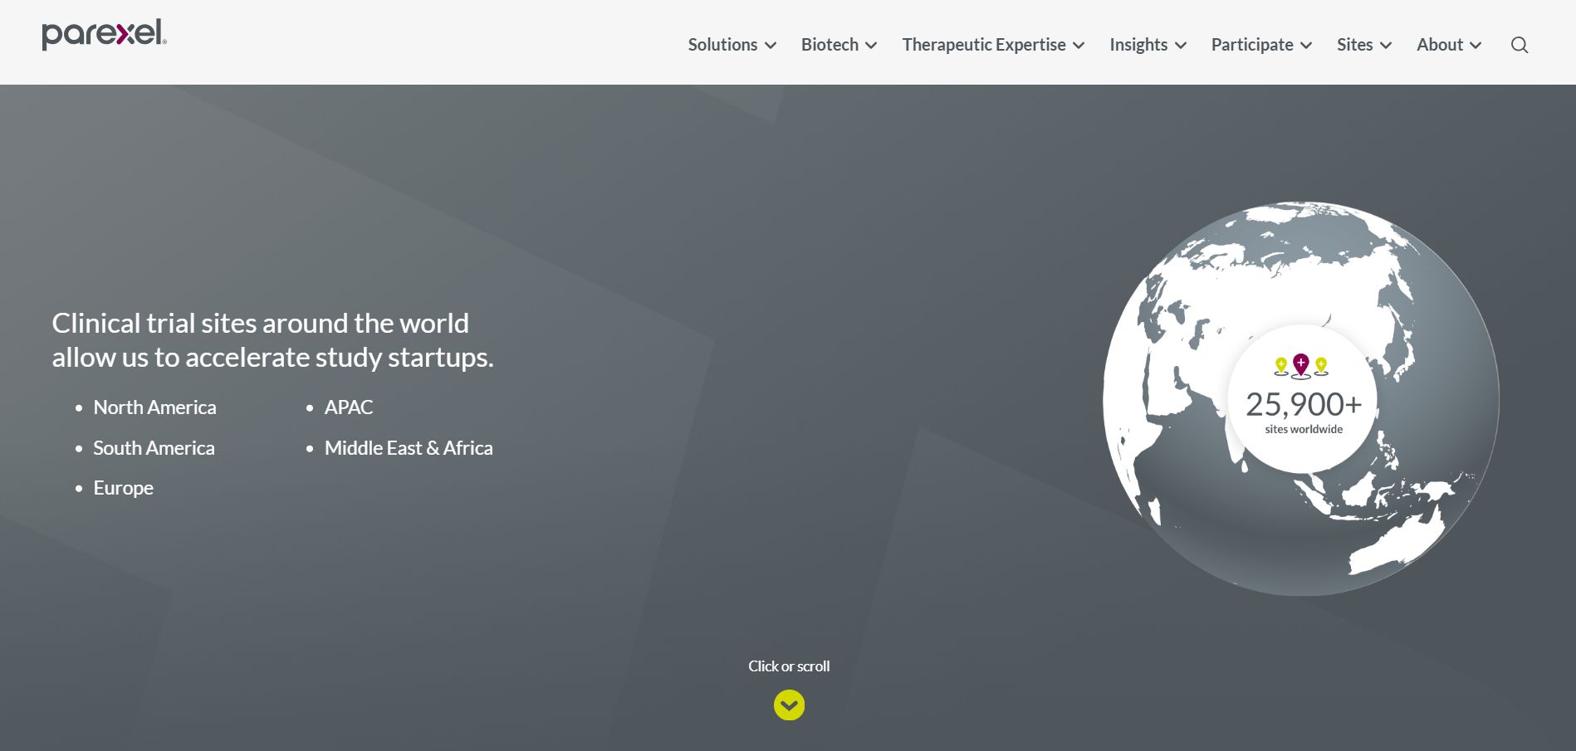This screenshot has width=1576, height=751.
Task: Click the magenta location pin on globe
Action: (x=1300, y=363)
